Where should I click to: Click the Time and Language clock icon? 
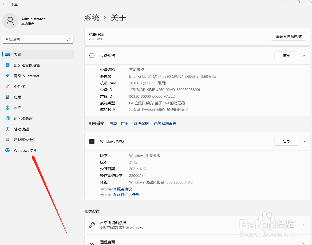[7, 118]
